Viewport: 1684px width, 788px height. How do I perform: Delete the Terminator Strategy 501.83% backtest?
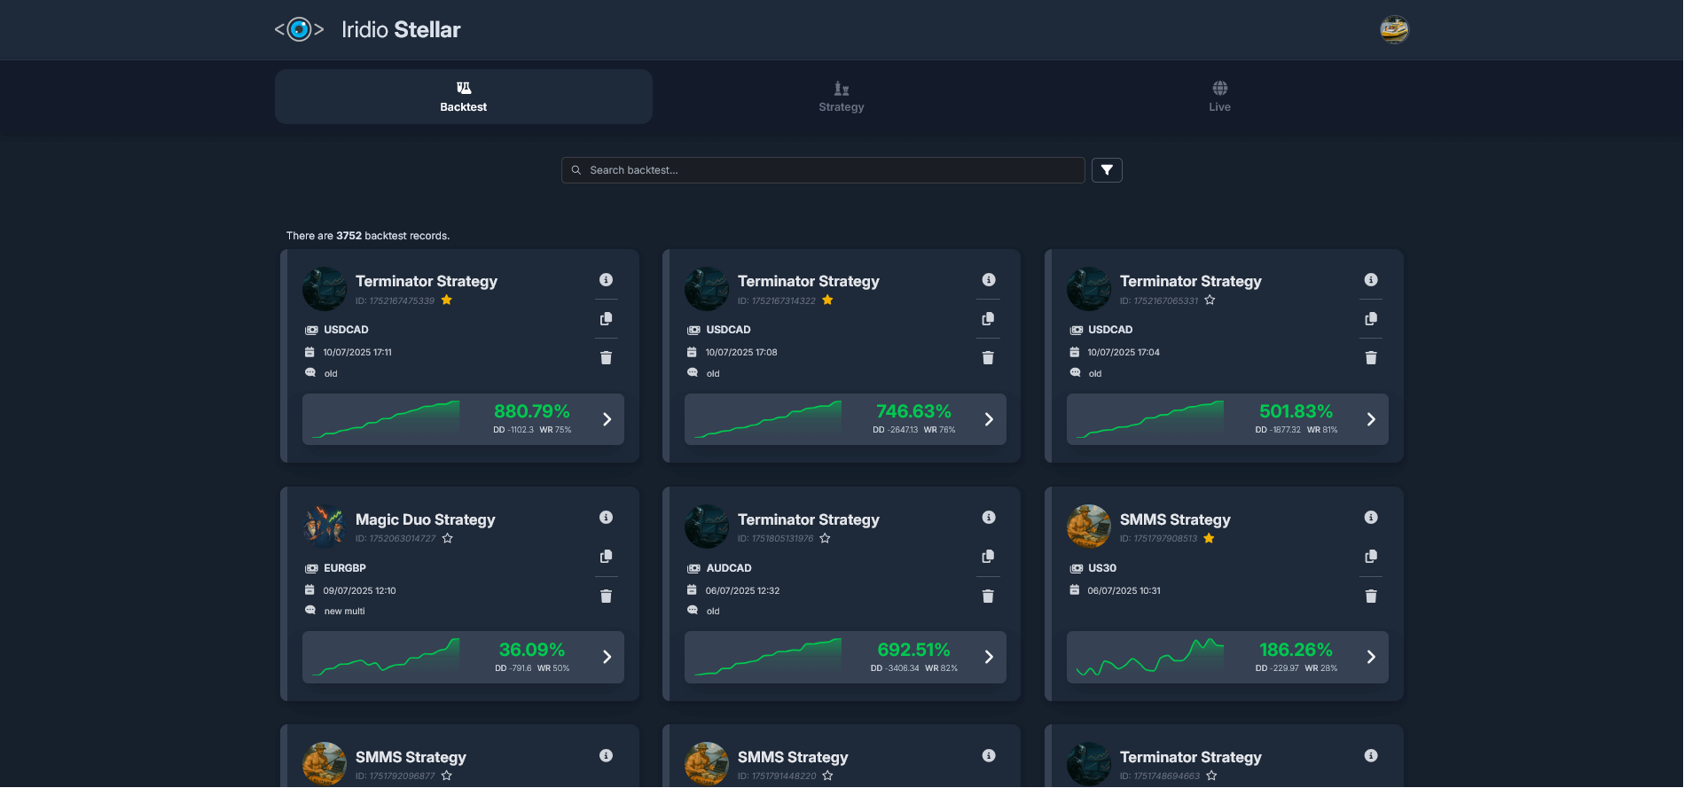click(1371, 358)
